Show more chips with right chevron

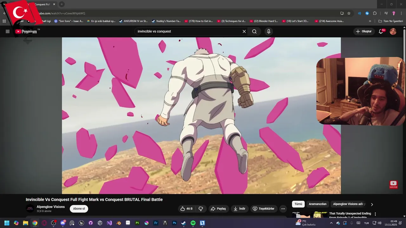pos(372,204)
